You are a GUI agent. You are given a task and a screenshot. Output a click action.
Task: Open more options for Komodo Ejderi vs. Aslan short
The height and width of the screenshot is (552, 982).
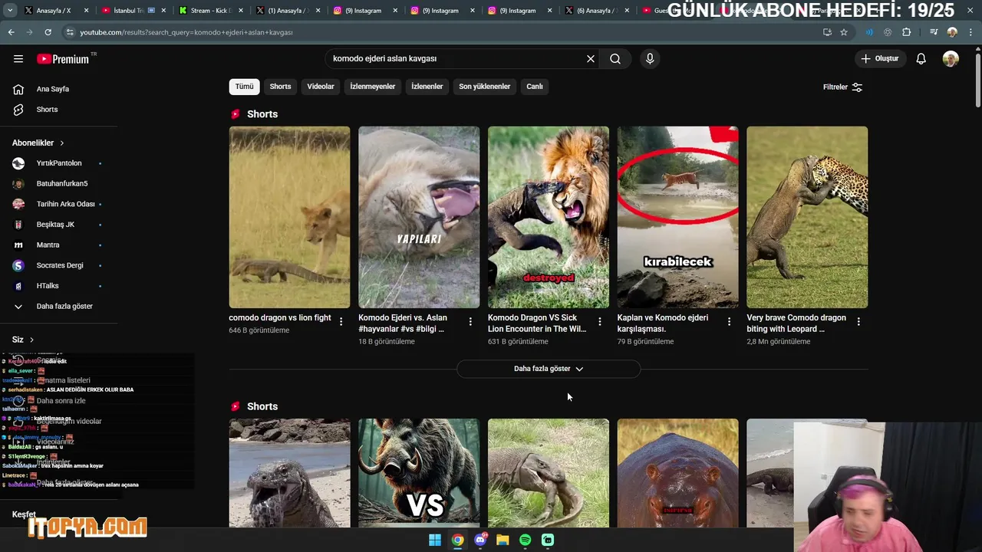471,322
